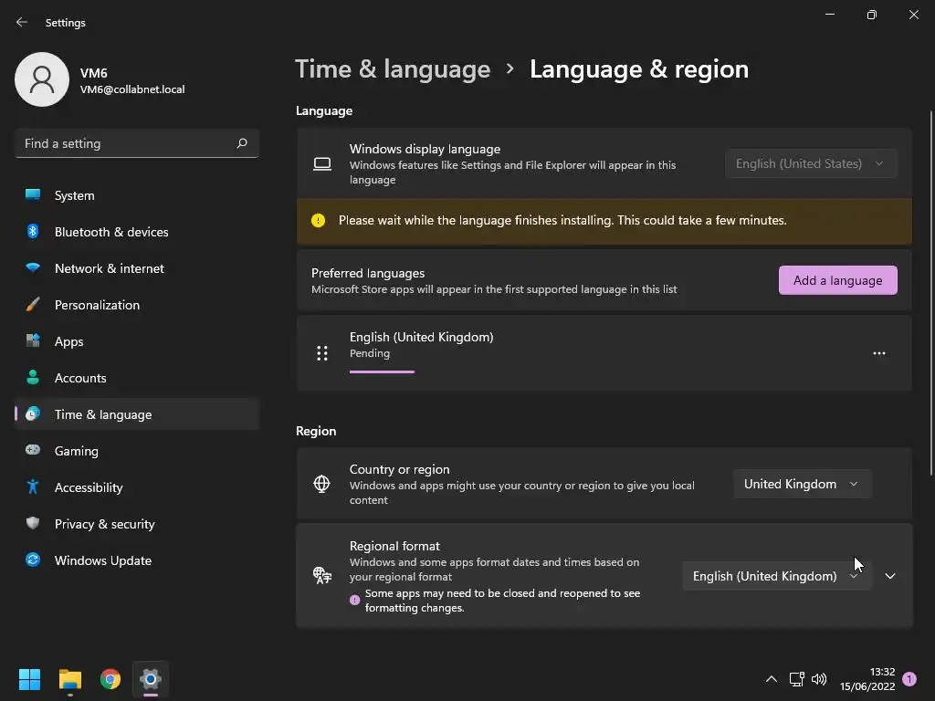The width and height of the screenshot is (935, 701).
Task: Show hidden tray icons chevron
Action: pos(771,679)
